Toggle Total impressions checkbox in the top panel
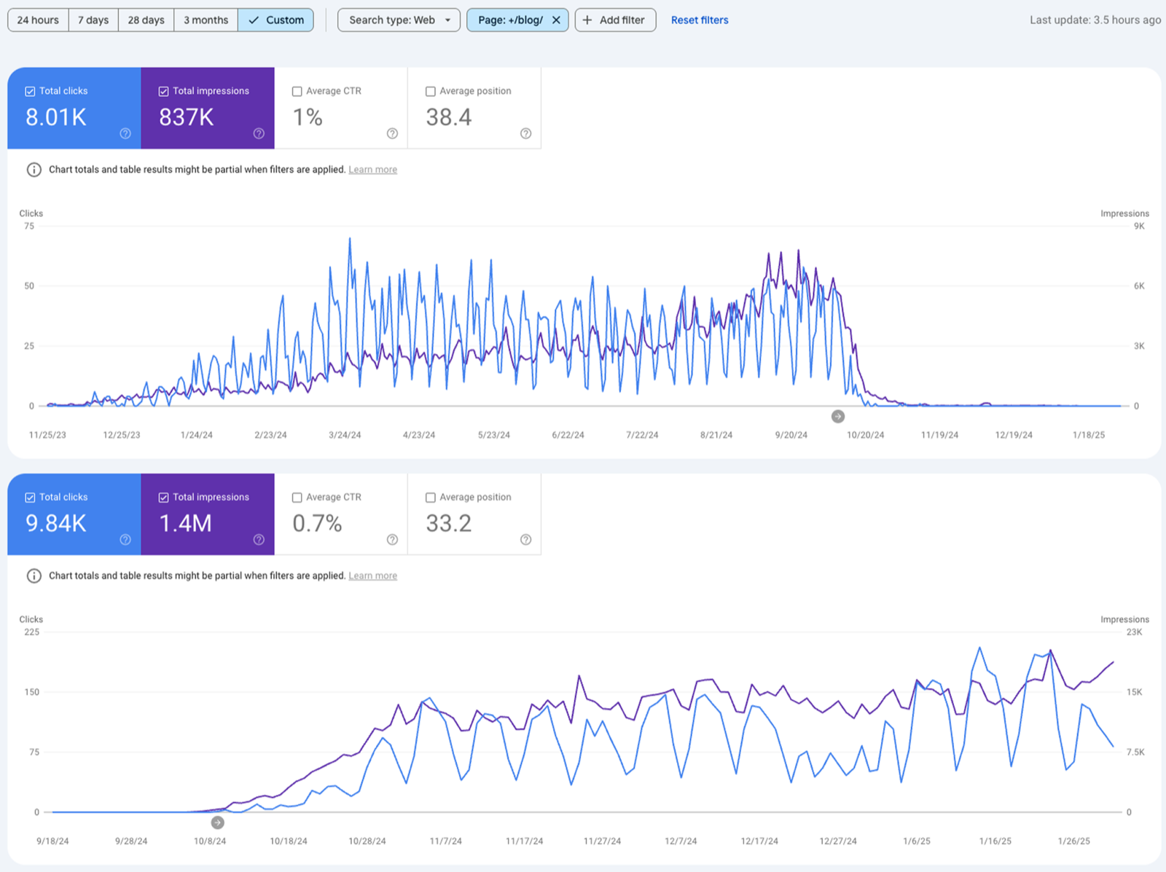 pos(163,92)
